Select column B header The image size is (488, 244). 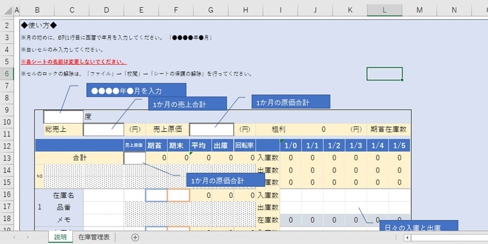(37, 10)
